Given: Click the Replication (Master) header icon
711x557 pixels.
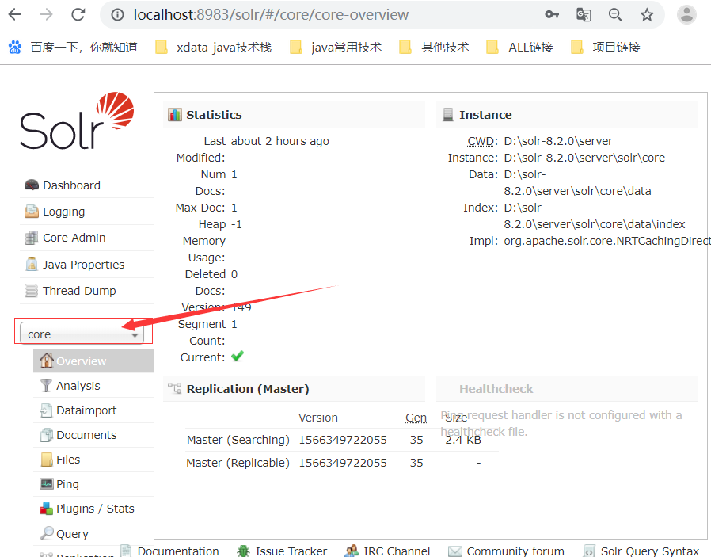Looking at the screenshot, I should [174, 388].
